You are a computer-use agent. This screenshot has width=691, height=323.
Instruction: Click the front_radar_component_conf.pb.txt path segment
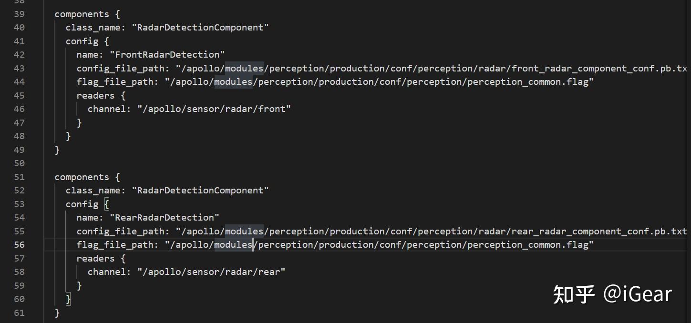coord(599,68)
